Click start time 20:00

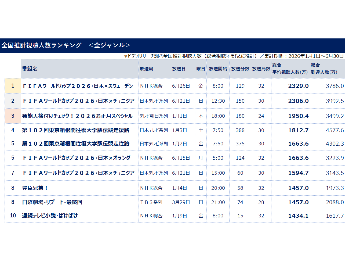pyautogui.click(x=218, y=188)
